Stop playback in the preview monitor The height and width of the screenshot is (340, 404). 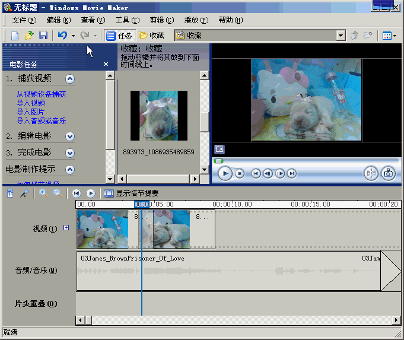(240, 173)
